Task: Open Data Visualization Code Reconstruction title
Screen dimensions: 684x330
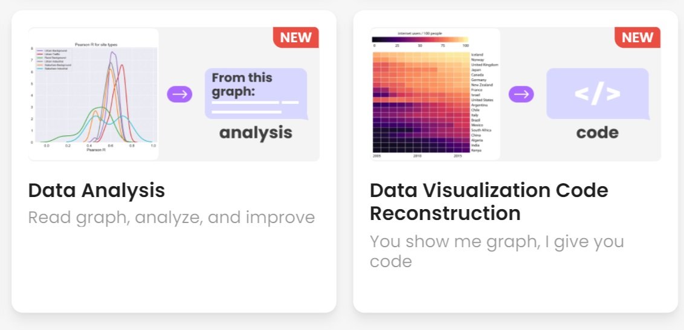Action: (x=489, y=201)
